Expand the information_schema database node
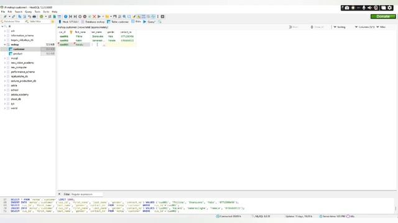This screenshot has width=398, height=223. (5, 36)
